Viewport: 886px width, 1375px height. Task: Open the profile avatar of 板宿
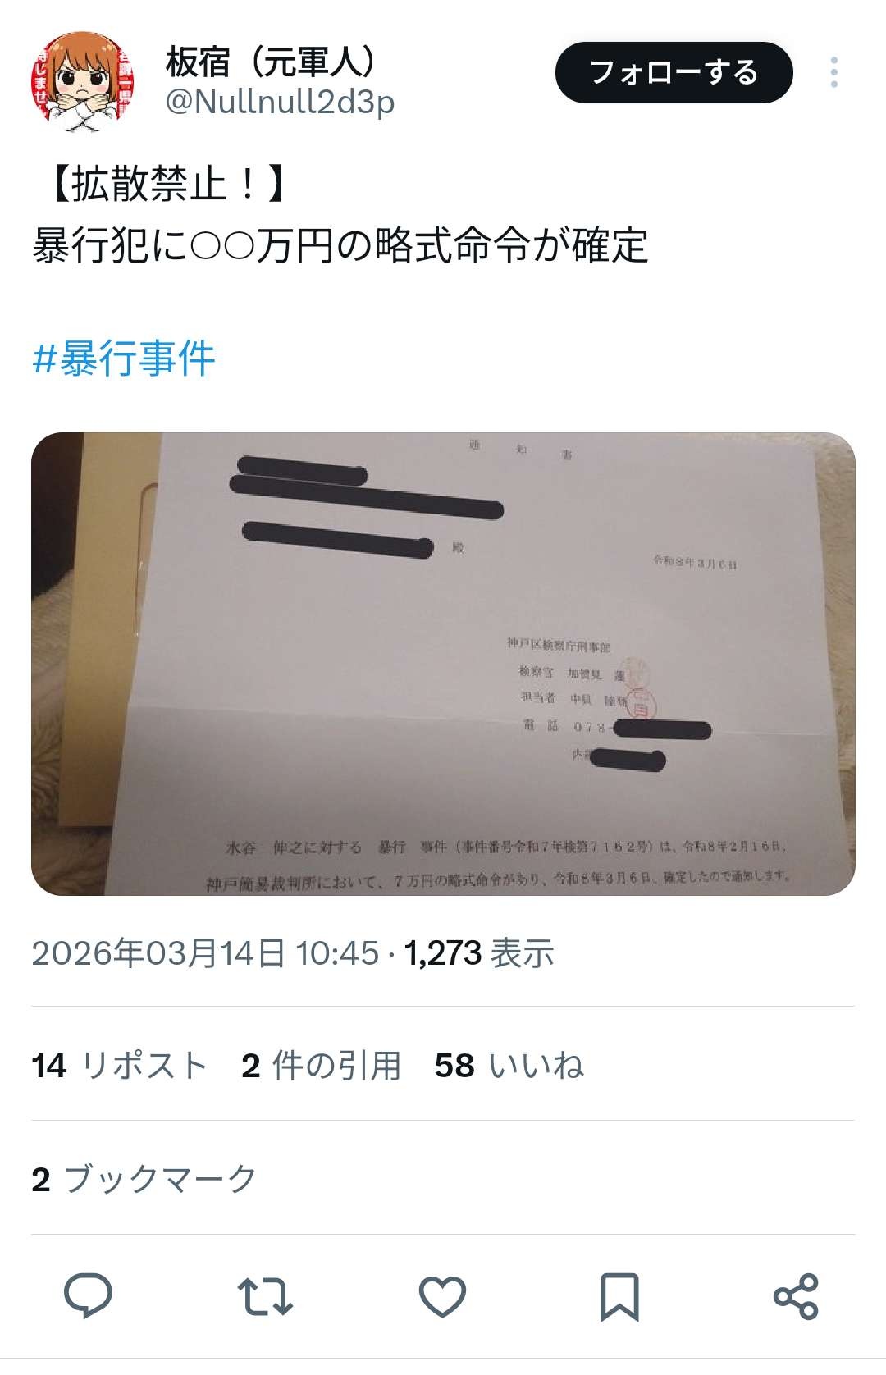(x=83, y=83)
